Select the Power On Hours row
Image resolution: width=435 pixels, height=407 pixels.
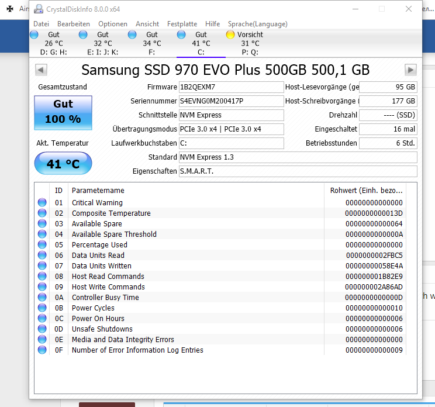click(x=220, y=319)
